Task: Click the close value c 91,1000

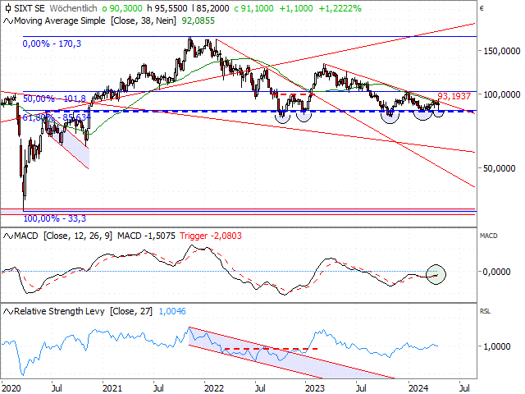Action: click(253, 8)
